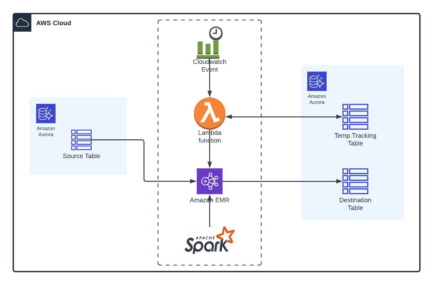
Task: Select the arrow between Lambda and Temp.Tracking Table
Action: coord(284,117)
